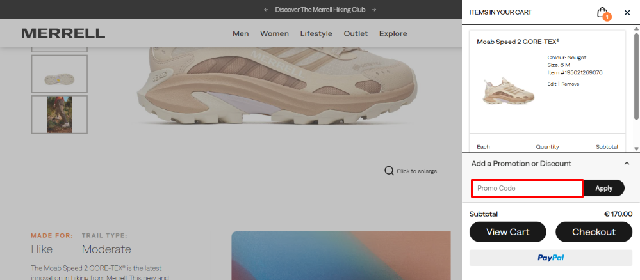Click 'Click to enlarge' text

pos(416,171)
